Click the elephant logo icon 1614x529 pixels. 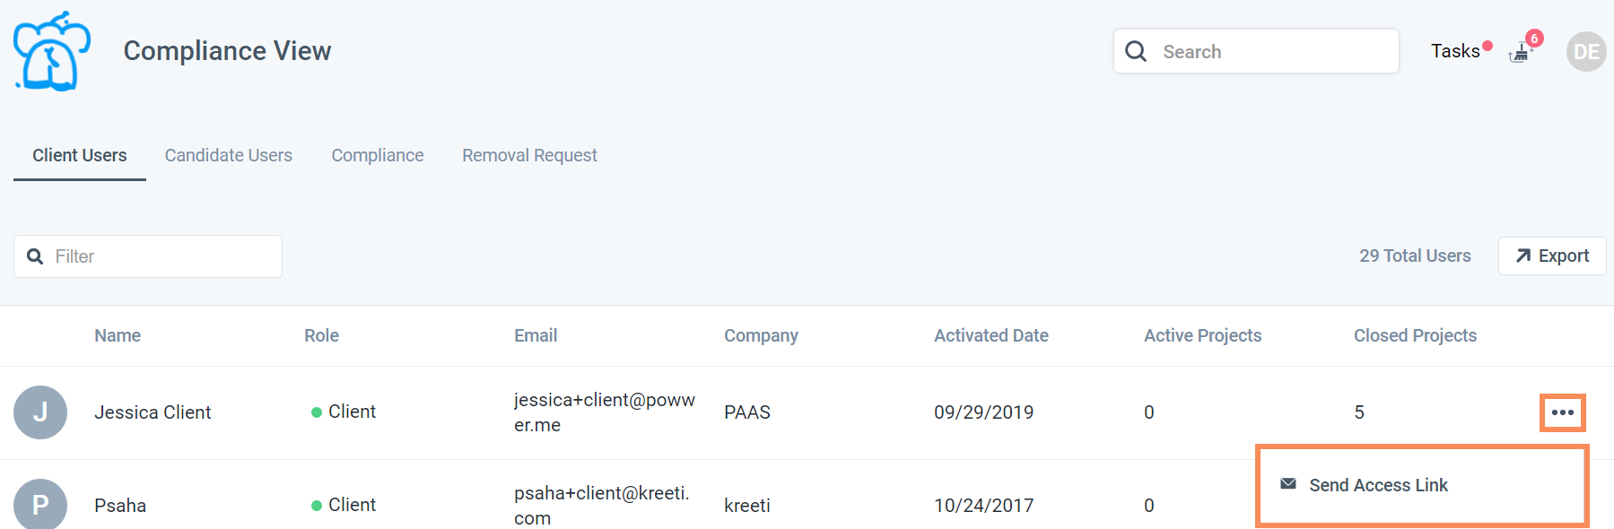[52, 51]
